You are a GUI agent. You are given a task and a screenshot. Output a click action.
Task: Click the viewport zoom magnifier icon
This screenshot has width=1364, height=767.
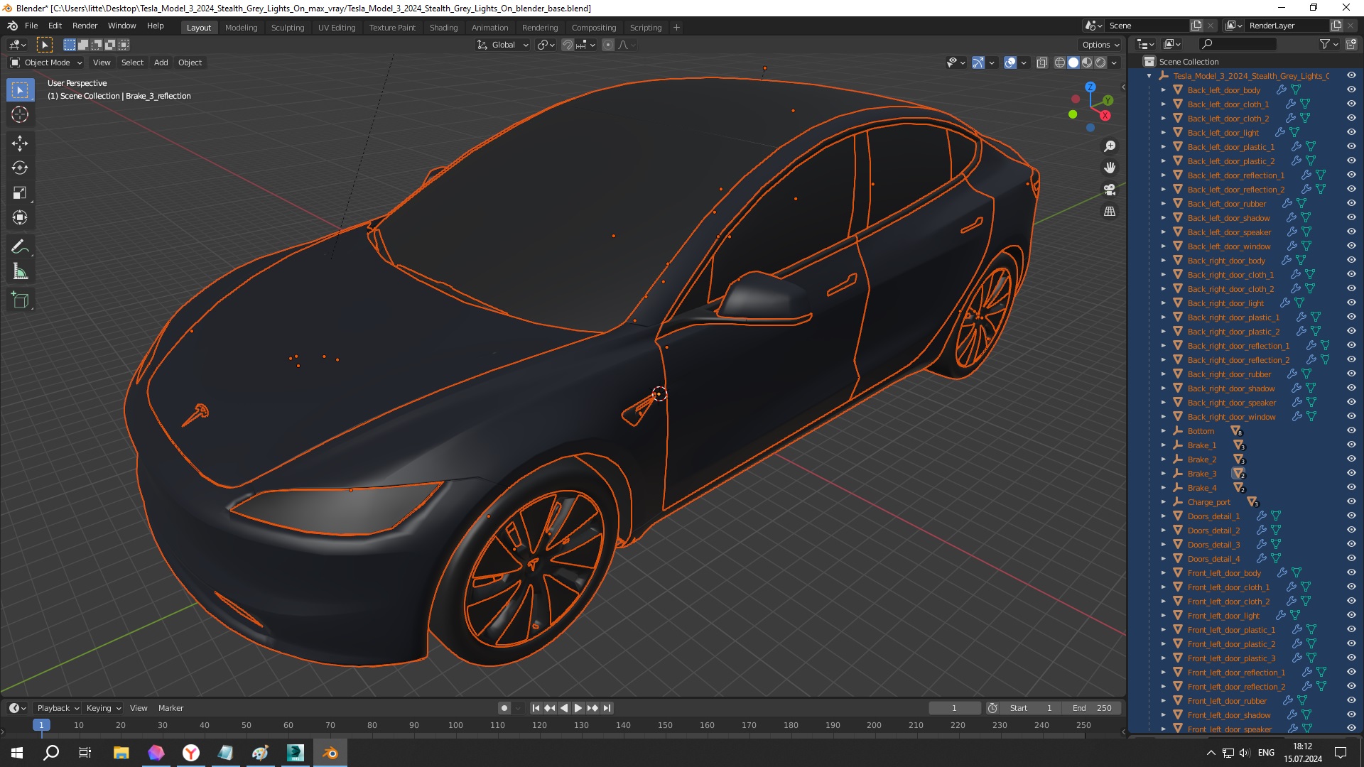click(1109, 146)
